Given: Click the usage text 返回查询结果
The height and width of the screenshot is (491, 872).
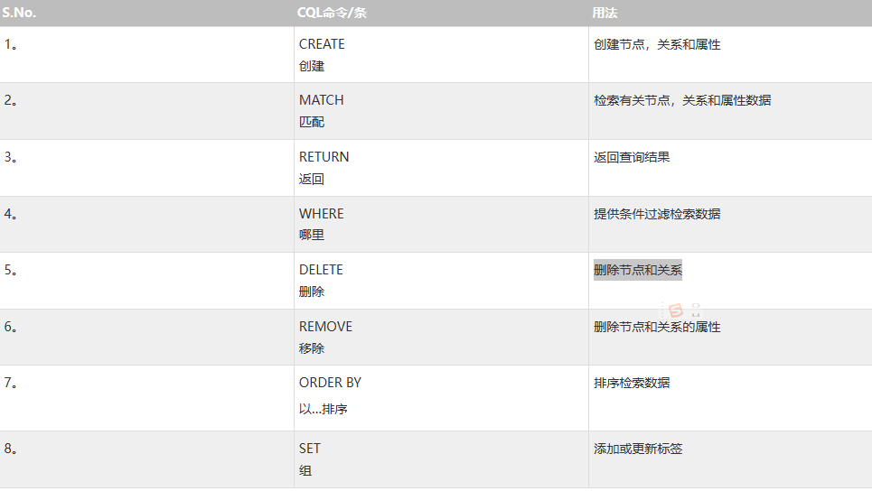Looking at the screenshot, I should pyautogui.click(x=632, y=157).
